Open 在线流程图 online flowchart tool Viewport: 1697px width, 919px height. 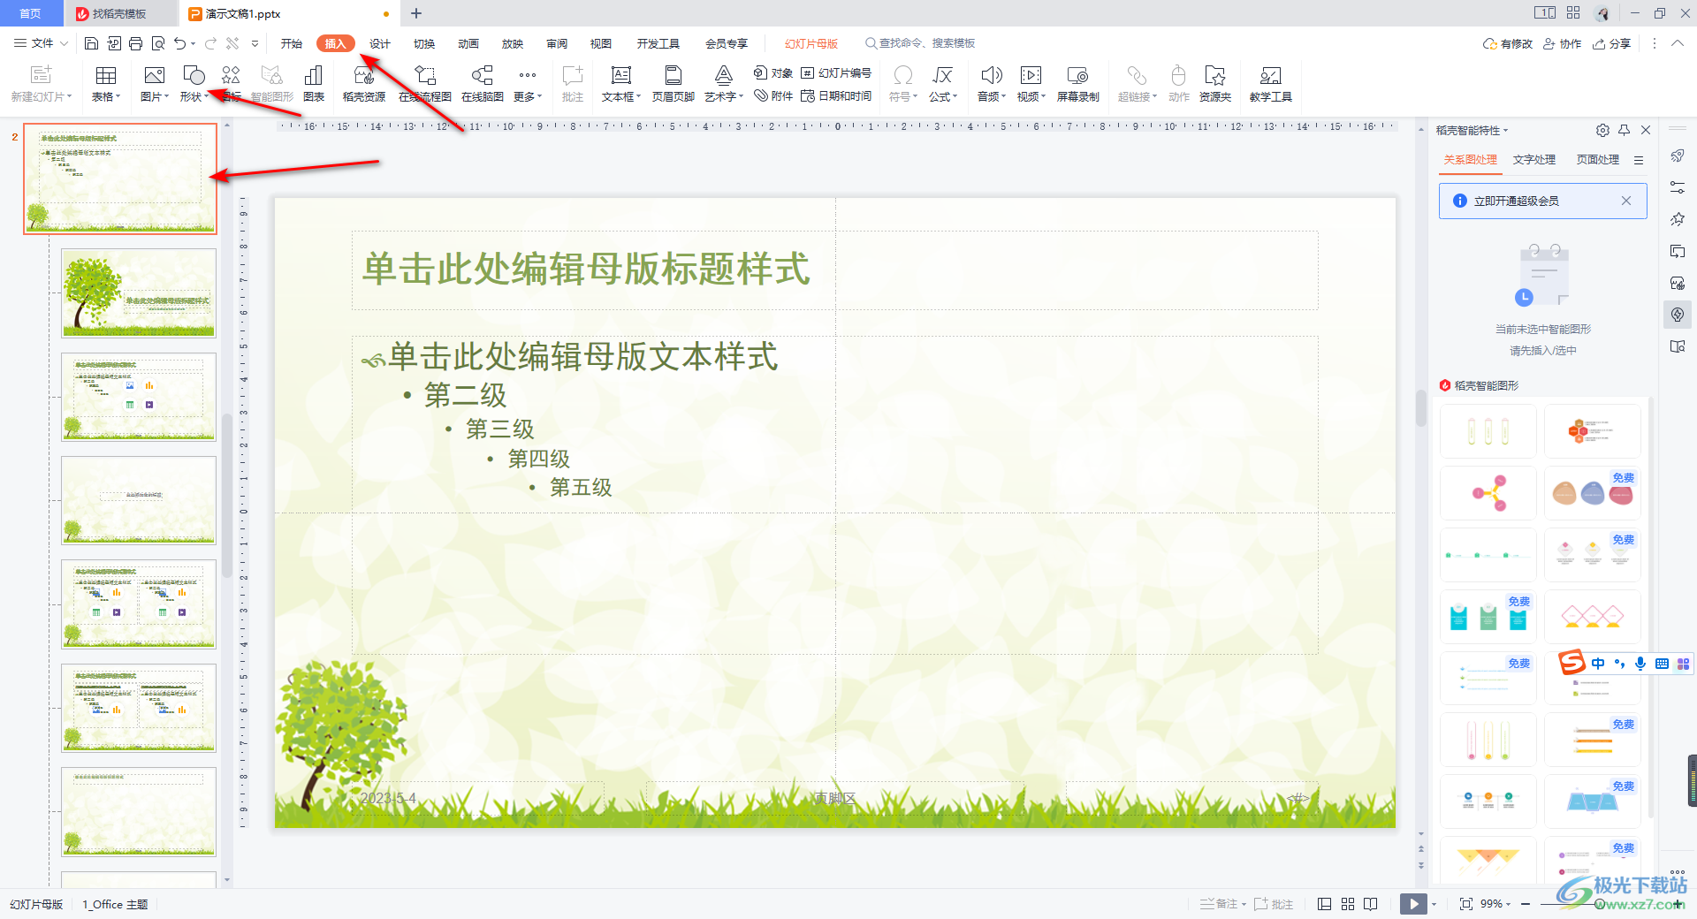(x=425, y=84)
